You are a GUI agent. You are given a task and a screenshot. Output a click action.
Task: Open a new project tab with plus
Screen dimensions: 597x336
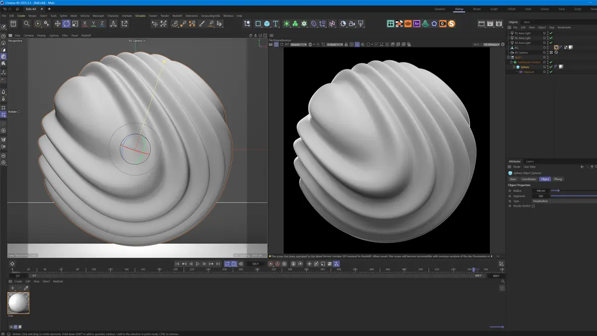49,9
